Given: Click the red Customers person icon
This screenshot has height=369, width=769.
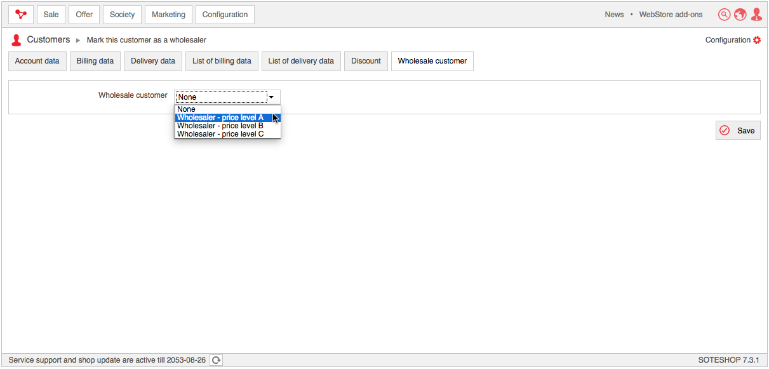Looking at the screenshot, I should 17,40.
